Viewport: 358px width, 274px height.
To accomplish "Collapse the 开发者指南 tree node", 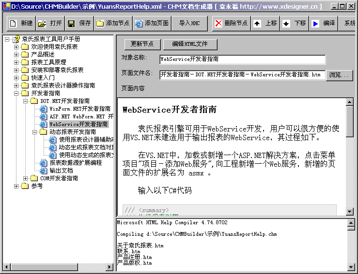I will pyautogui.click(x=16, y=93).
